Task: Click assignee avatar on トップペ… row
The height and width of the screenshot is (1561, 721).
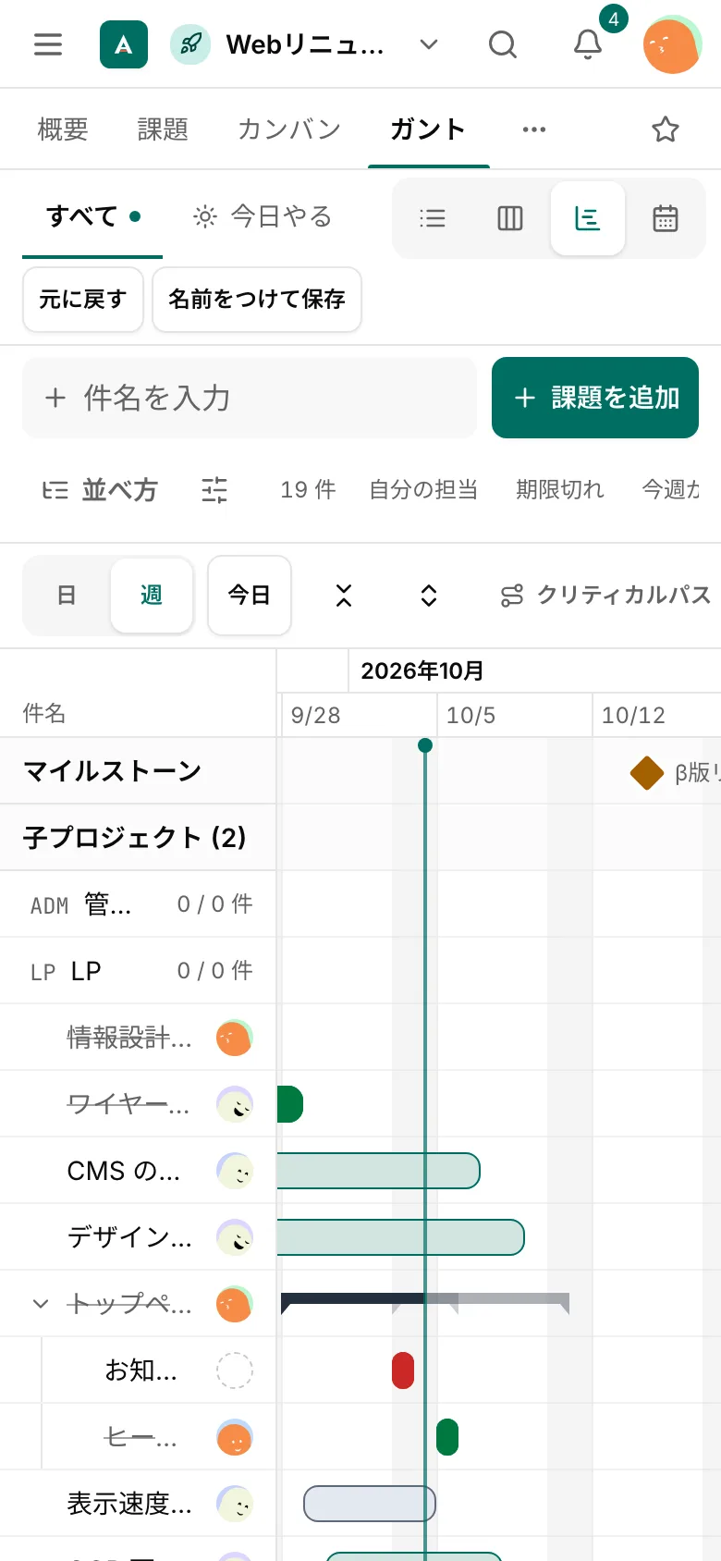Action: (x=235, y=1304)
